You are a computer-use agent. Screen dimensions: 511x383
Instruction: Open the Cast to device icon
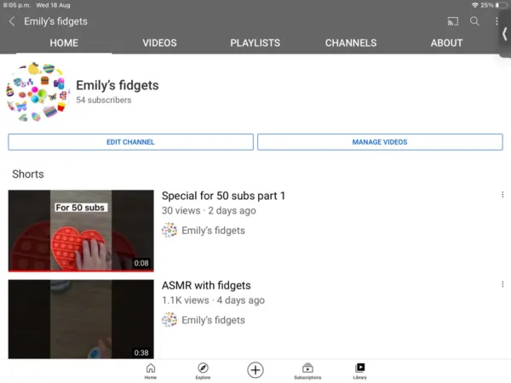pos(452,21)
